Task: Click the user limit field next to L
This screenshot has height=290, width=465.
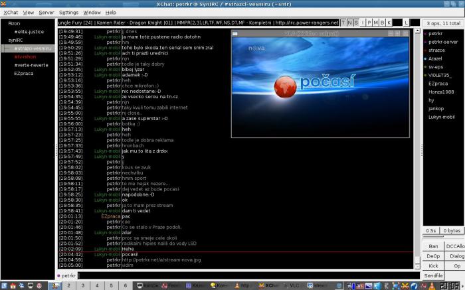Action: pyautogui.click(x=415, y=23)
